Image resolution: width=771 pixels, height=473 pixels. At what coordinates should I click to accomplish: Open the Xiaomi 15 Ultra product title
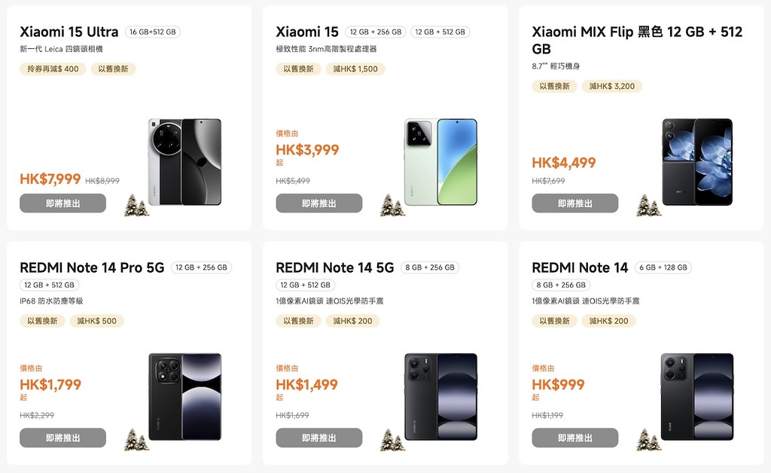coord(68,32)
